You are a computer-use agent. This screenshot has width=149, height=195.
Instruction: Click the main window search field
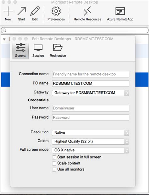point(74,30)
